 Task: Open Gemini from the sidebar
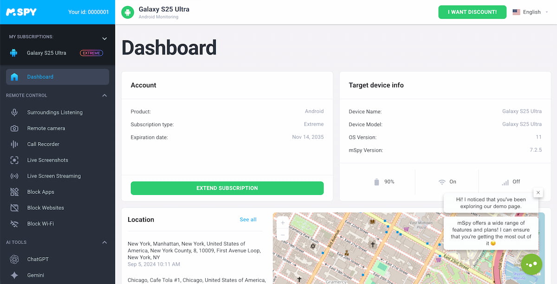tap(35, 275)
